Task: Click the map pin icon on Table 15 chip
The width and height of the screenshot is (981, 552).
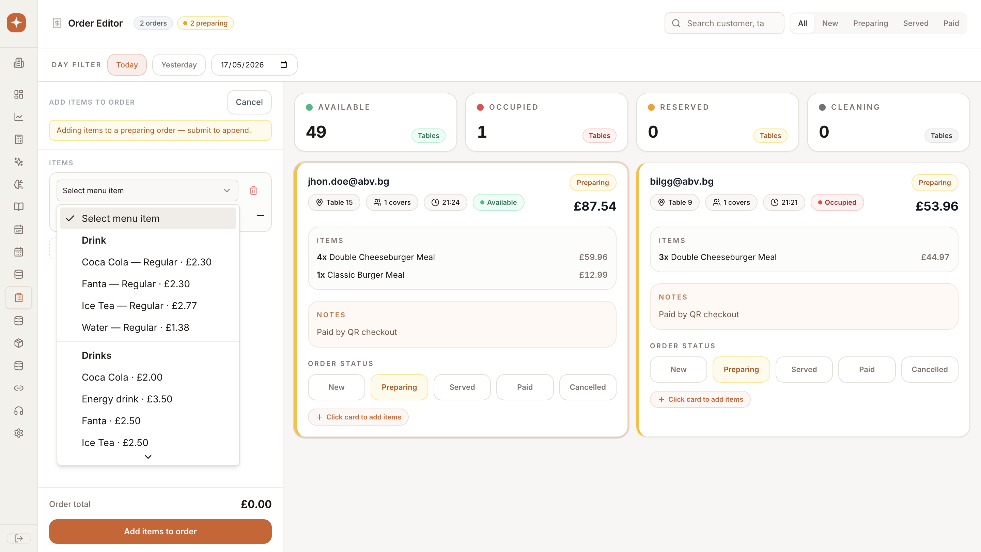Action: click(320, 202)
